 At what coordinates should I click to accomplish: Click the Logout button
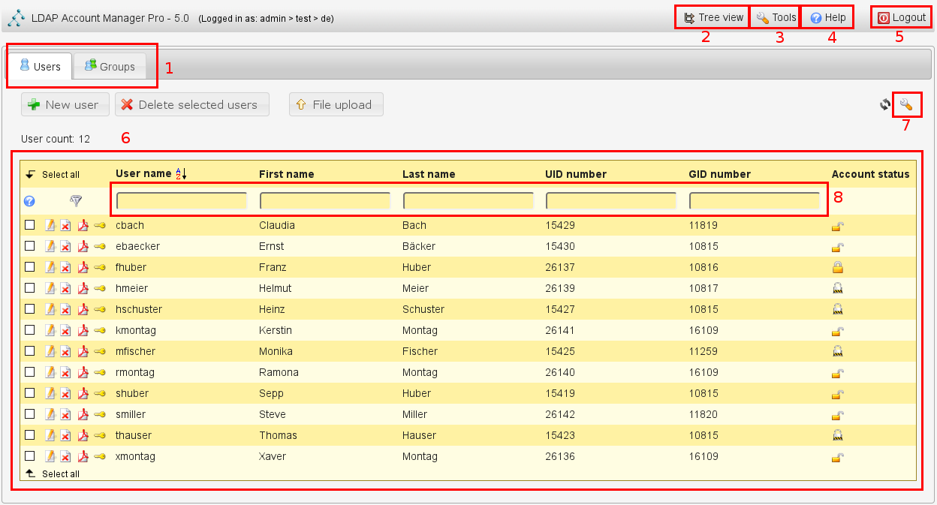point(902,17)
